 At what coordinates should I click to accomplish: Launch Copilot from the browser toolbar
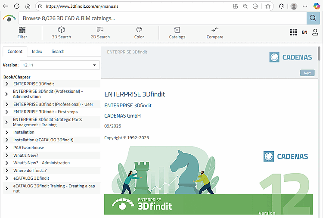(x=317, y=6)
